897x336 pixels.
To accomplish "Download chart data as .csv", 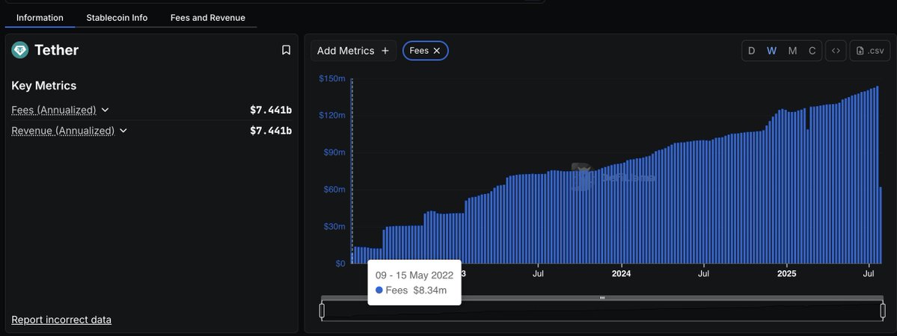I will [870, 51].
